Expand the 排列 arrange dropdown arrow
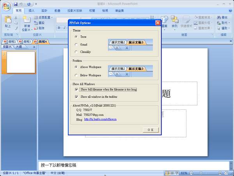The image size is (234, 176). click(x=174, y=30)
